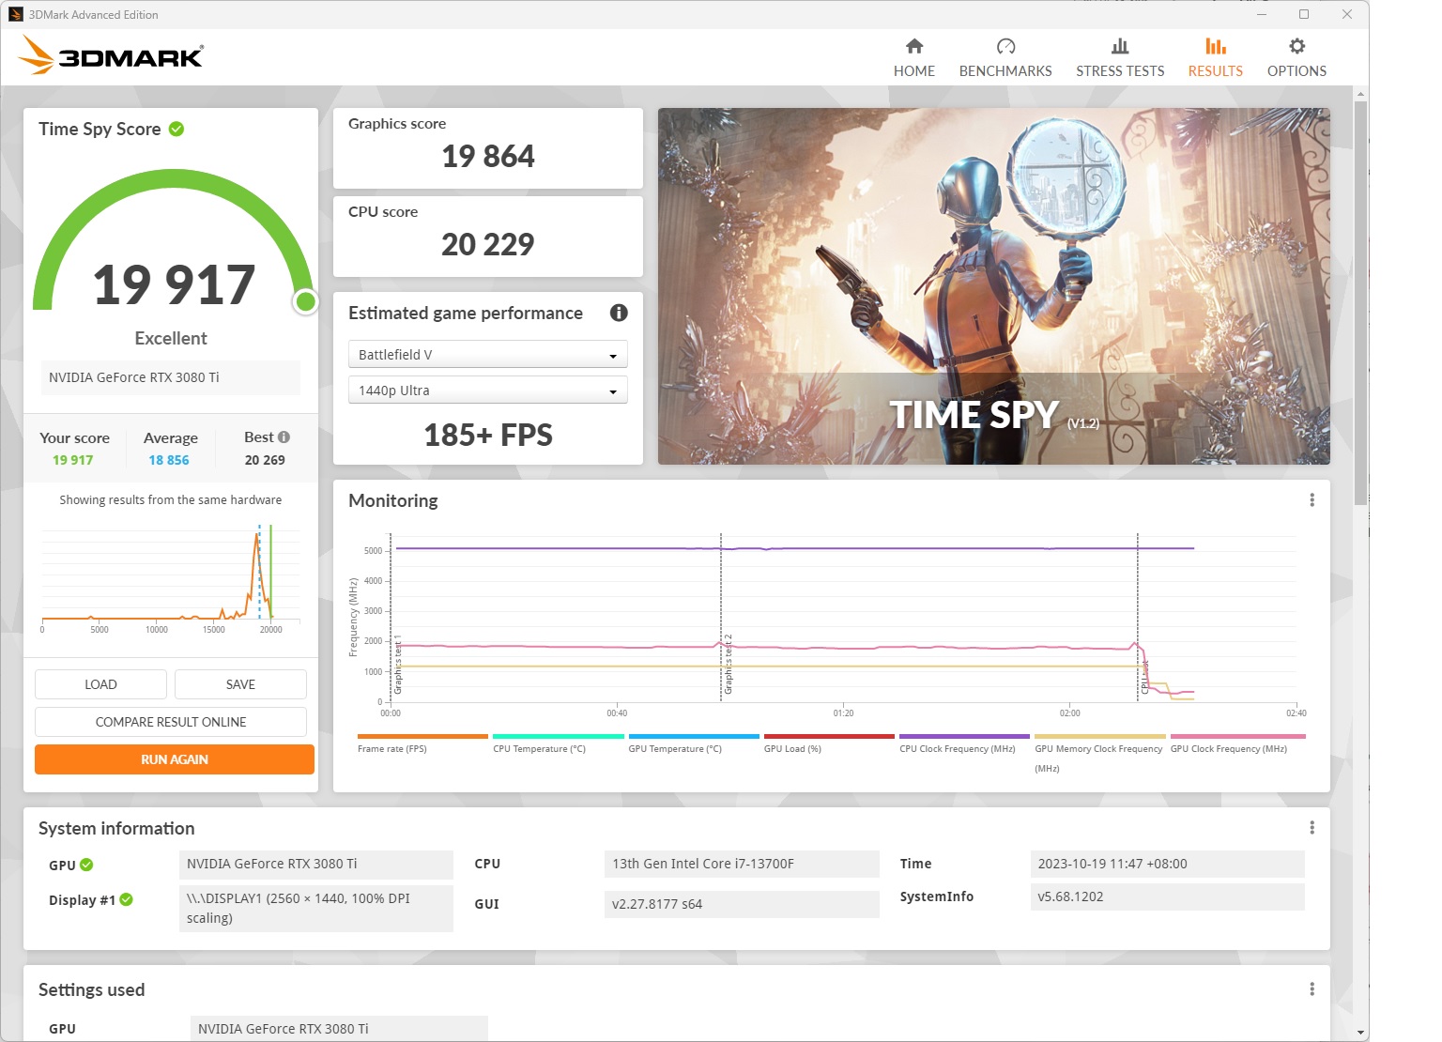Open the Stress Tests chart icon
Viewport: 1442px width, 1042px height.
(x=1120, y=46)
